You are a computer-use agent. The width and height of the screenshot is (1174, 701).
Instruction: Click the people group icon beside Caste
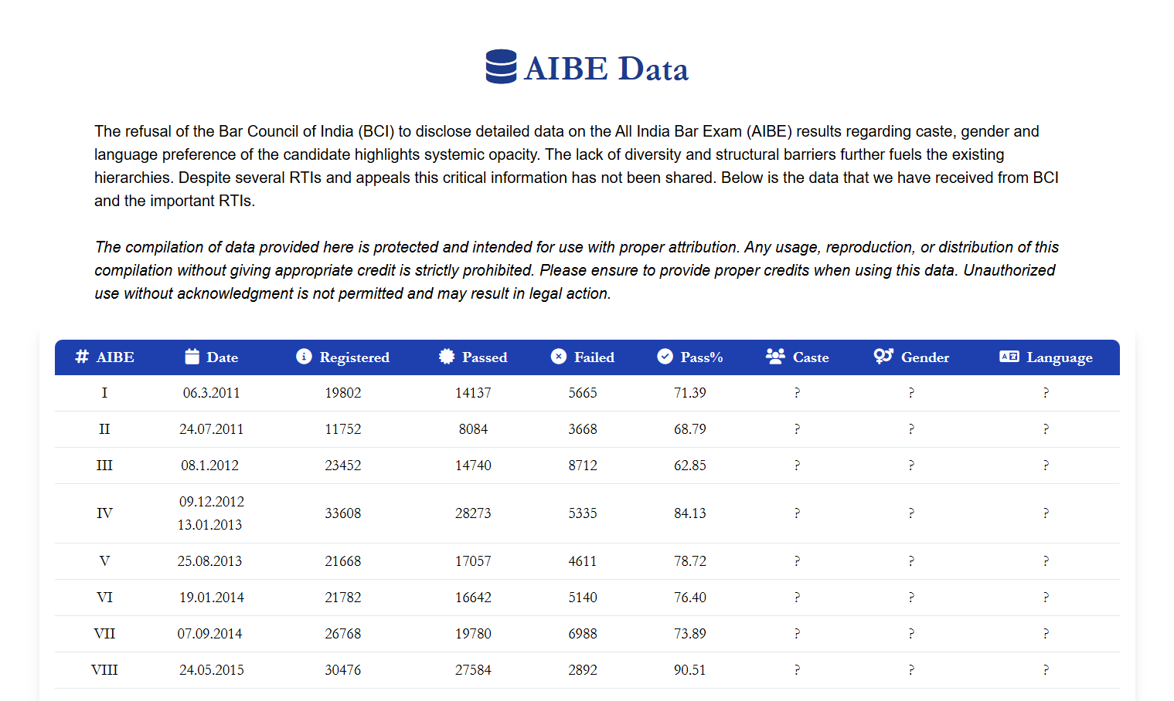coord(775,356)
